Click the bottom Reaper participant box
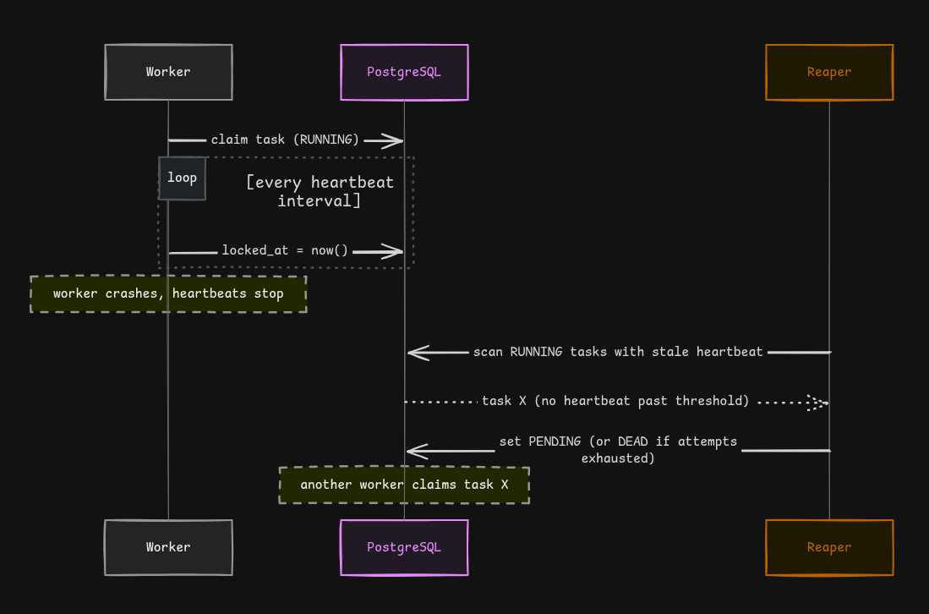This screenshot has height=614, width=929. tap(829, 548)
